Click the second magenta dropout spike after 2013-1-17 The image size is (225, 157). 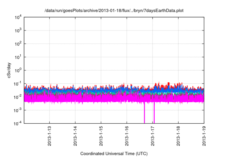154,113
